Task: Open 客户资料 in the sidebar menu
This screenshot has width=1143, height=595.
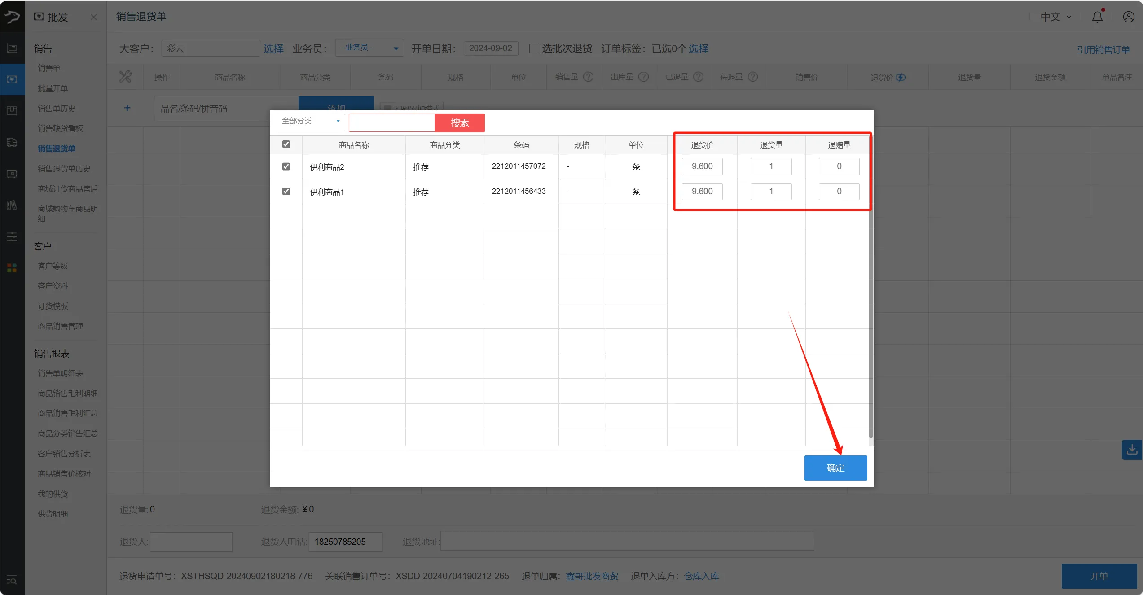Action: (x=53, y=286)
